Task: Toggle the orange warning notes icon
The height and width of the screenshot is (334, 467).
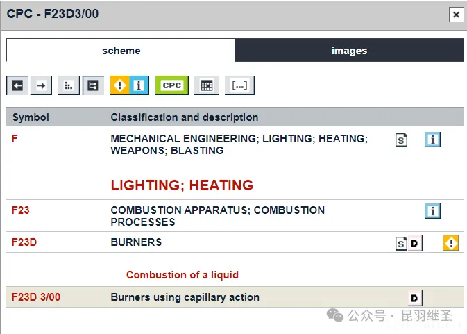Action: tap(120, 85)
